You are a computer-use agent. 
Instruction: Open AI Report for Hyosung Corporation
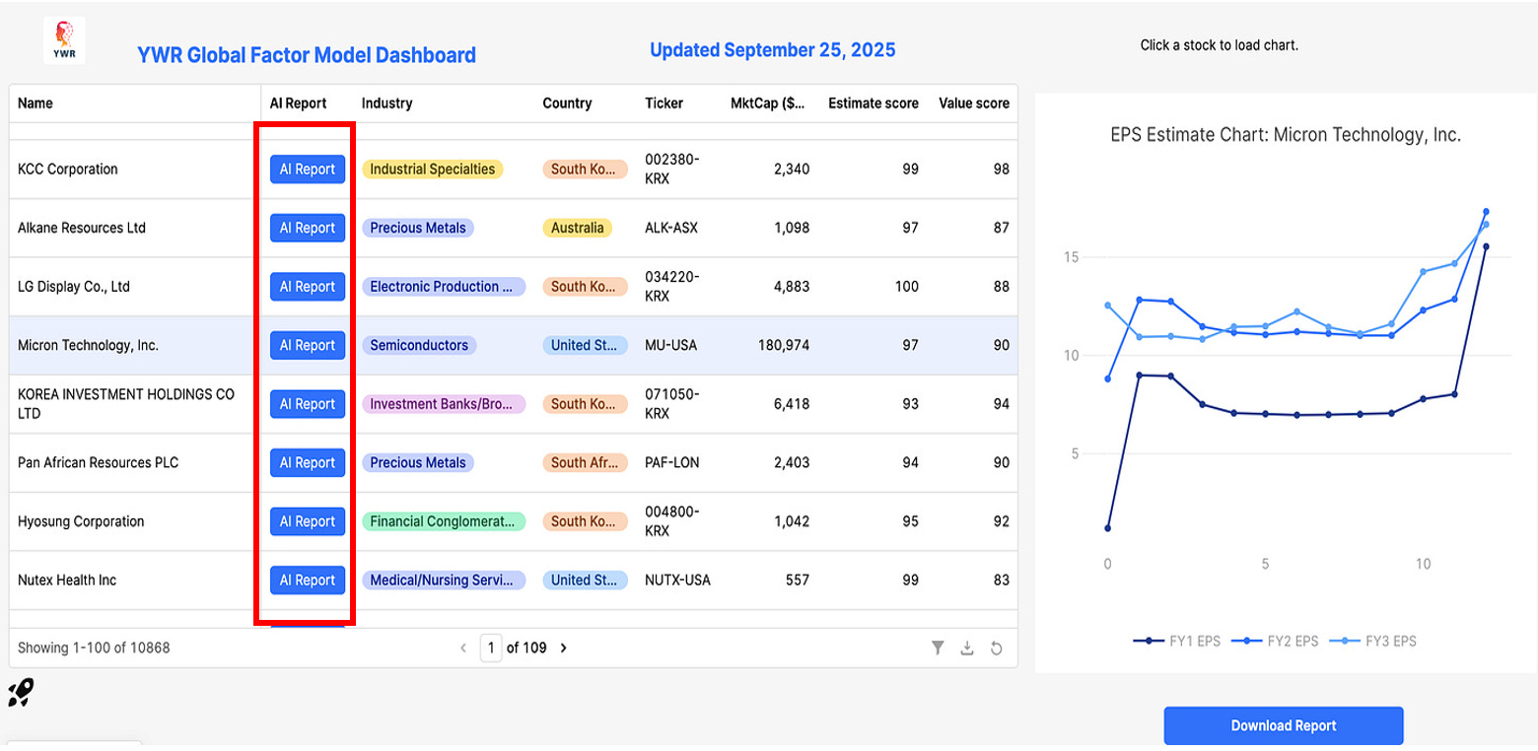coord(308,521)
